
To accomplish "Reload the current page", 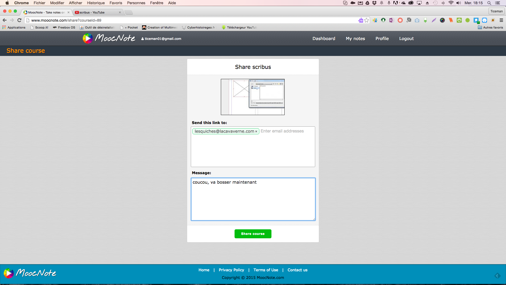I will click(x=19, y=20).
